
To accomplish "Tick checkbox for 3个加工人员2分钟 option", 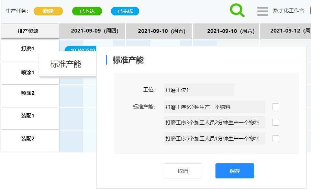I will [275, 122].
